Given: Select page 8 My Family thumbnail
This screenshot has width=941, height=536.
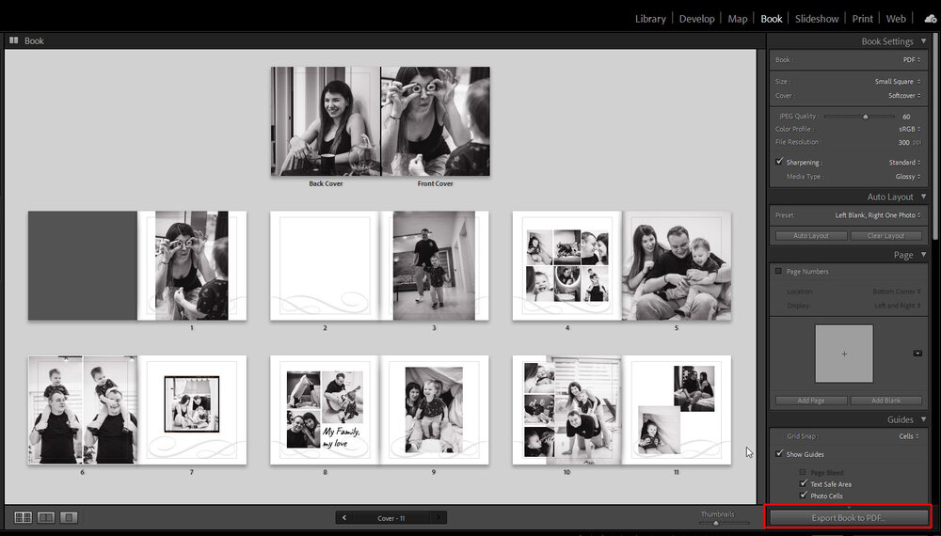Looking at the screenshot, I should click(x=325, y=409).
